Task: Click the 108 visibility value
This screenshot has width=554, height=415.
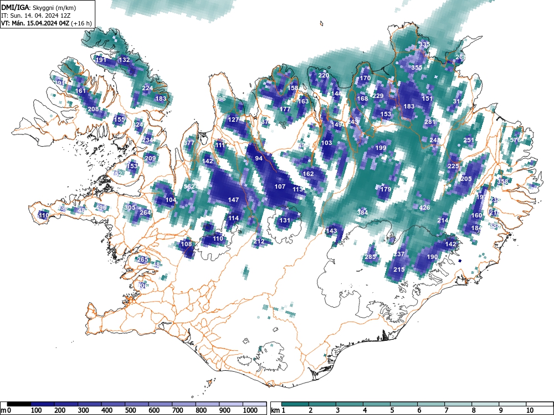Action: (186, 244)
